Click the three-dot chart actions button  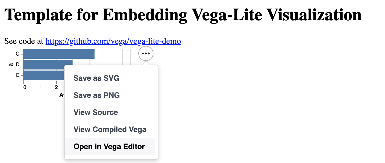pos(146,53)
